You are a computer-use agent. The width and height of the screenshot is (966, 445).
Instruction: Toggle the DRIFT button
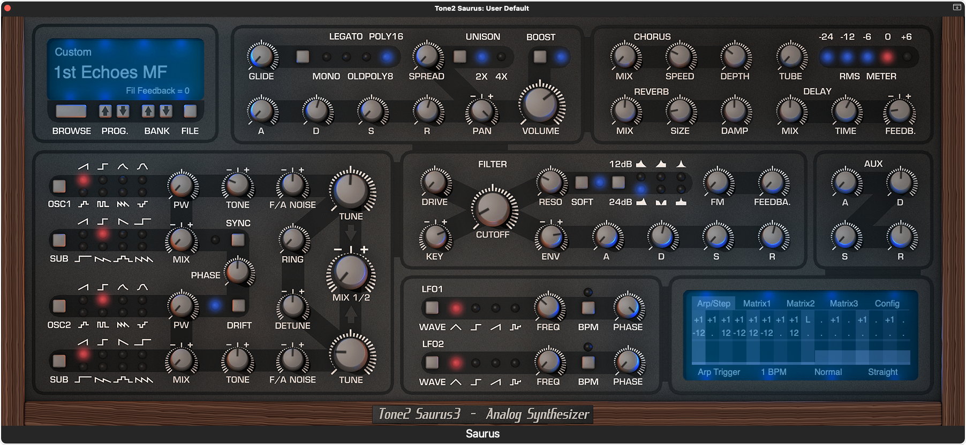click(x=238, y=305)
